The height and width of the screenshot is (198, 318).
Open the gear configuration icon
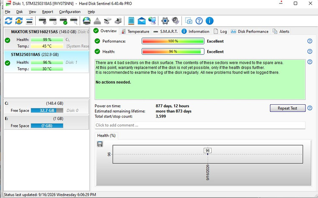point(165,21)
